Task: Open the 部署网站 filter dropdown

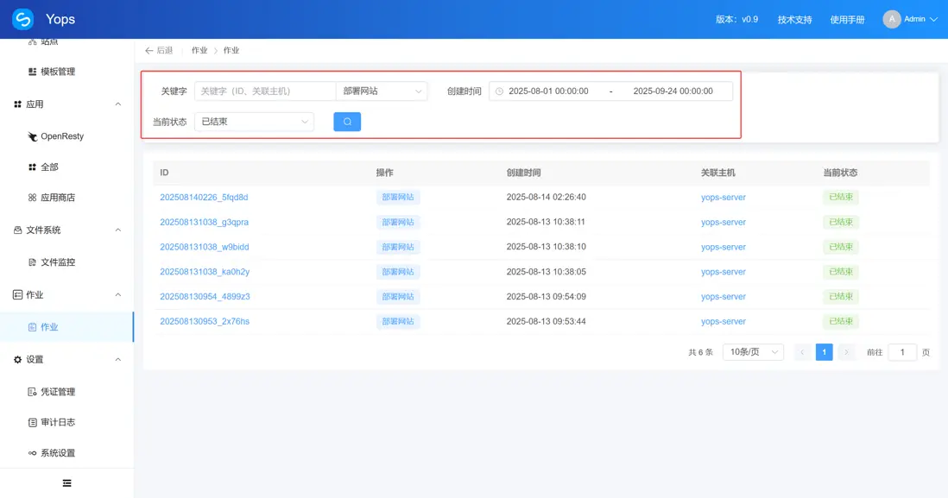Action: coord(382,90)
